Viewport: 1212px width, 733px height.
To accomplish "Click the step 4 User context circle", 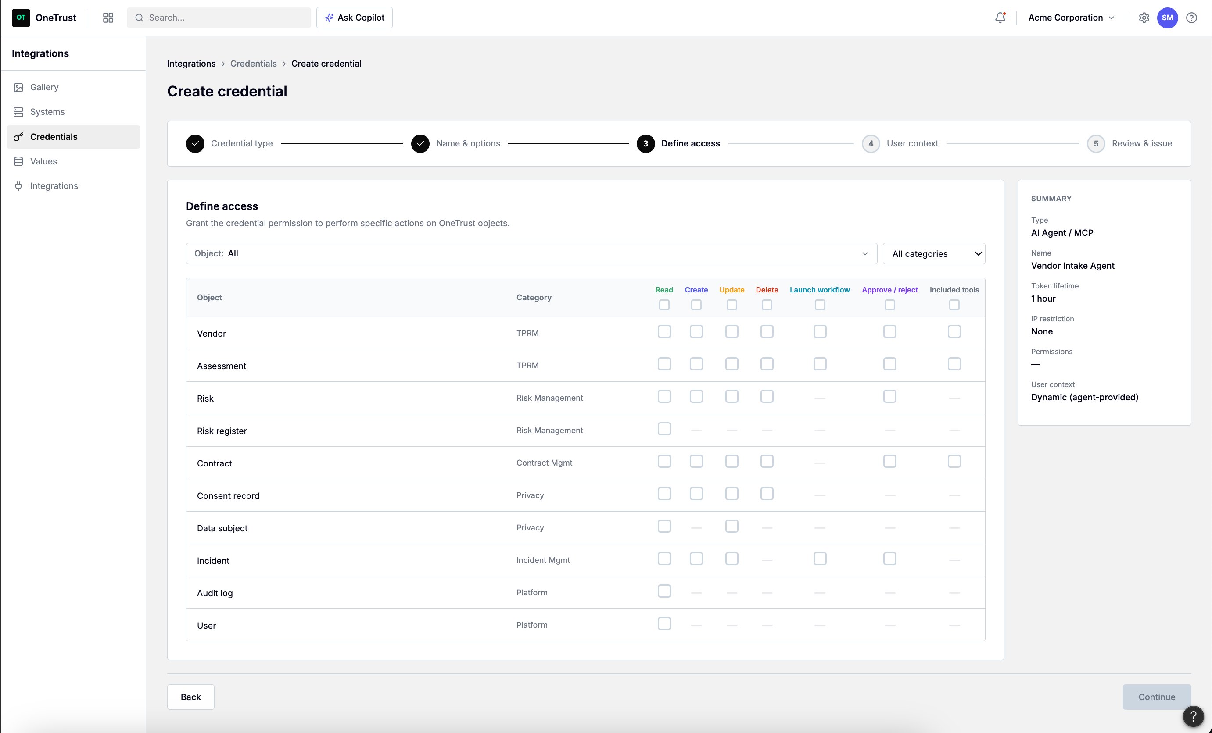I will point(871,143).
